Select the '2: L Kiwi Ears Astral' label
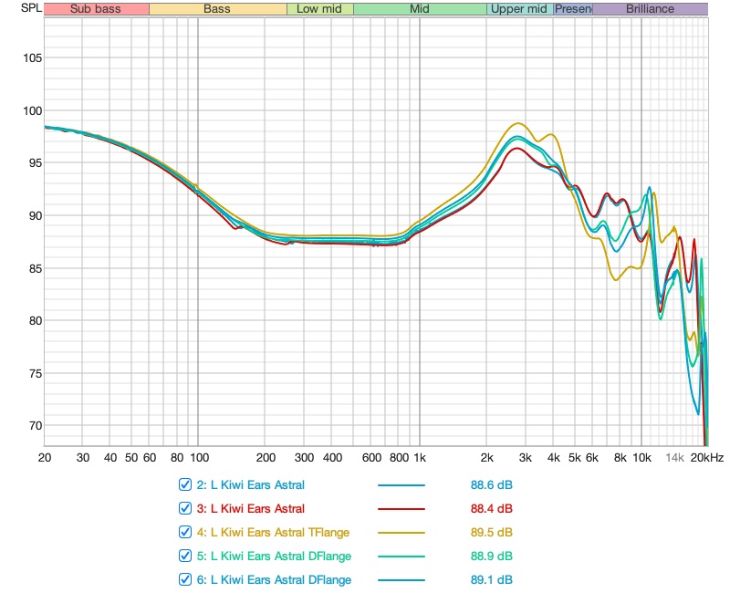Image resolution: width=730 pixels, height=593 pixels. 250,485
